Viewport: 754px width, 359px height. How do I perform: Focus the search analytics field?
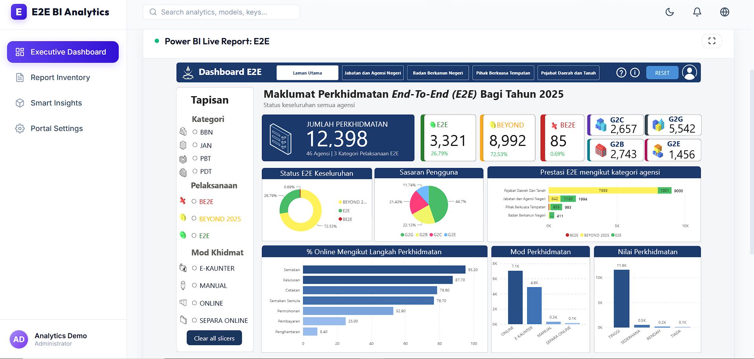pos(221,12)
